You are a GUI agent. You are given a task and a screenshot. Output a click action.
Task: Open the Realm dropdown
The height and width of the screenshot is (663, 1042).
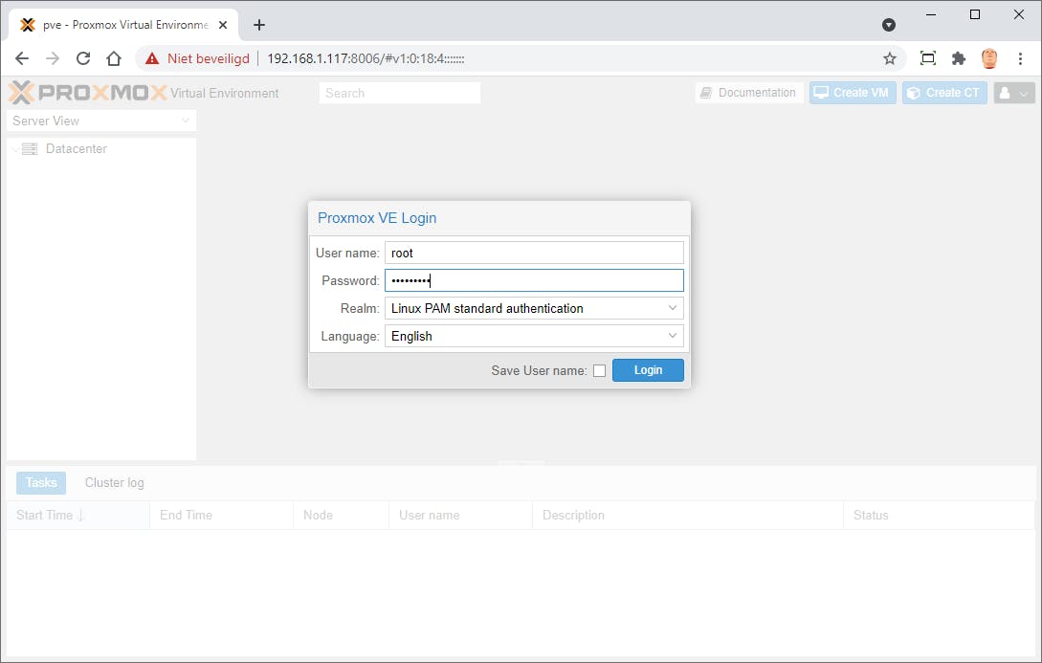pyautogui.click(x=673, y=308)
